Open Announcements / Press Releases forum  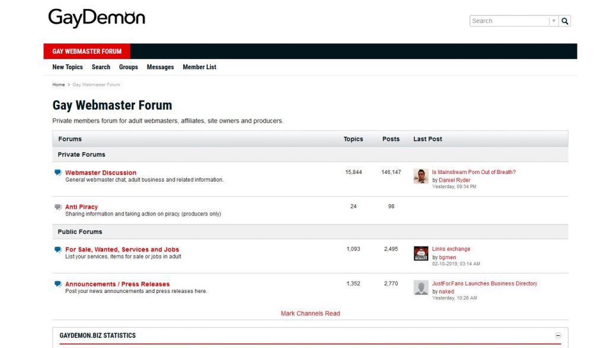[117, 284]
